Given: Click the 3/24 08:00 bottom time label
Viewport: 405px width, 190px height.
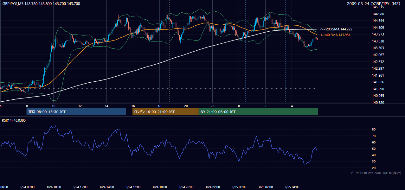Looking at the screenshot, I should point(27,187).
